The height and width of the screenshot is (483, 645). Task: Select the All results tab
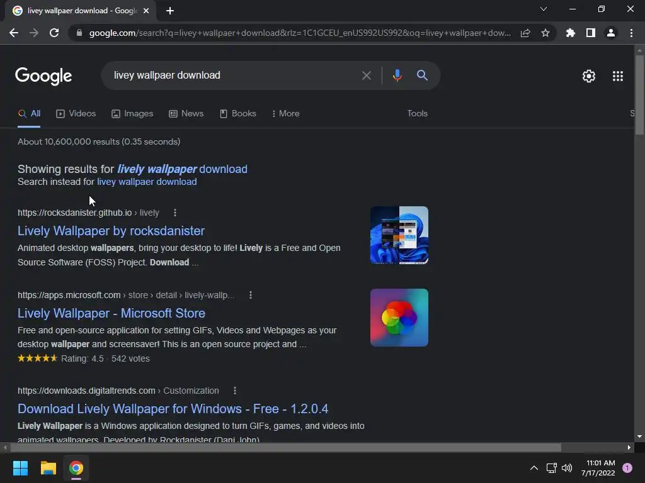(29, 114)
